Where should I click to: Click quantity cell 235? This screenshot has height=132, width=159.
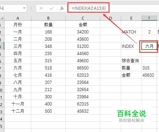[x=48, y=53]
